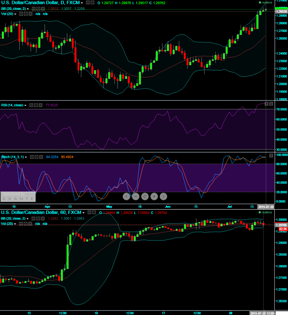Zoom in chart with plus button
The height and width of the screenshot is (315, 288).
coord(154,196)
